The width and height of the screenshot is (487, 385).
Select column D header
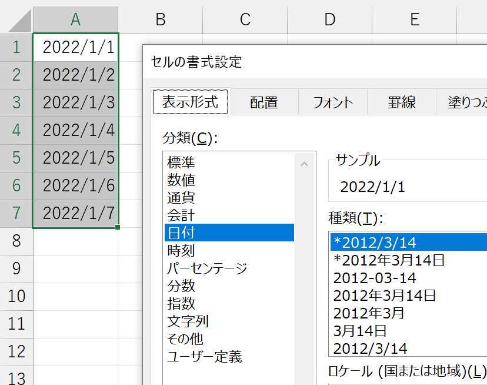tap(330, 19)
